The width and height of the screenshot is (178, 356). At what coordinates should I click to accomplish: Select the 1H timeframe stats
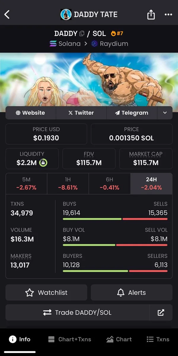[x=68, y=184]
